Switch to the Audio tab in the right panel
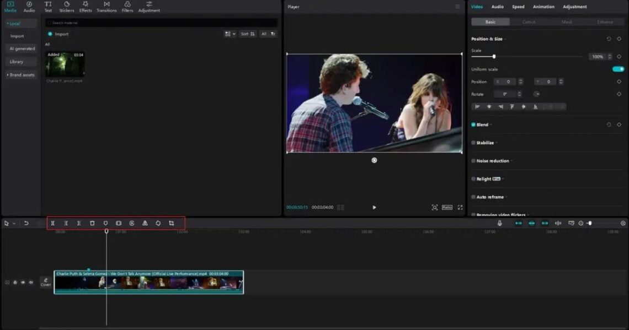The image size is (629, 330). click(497, 7)
